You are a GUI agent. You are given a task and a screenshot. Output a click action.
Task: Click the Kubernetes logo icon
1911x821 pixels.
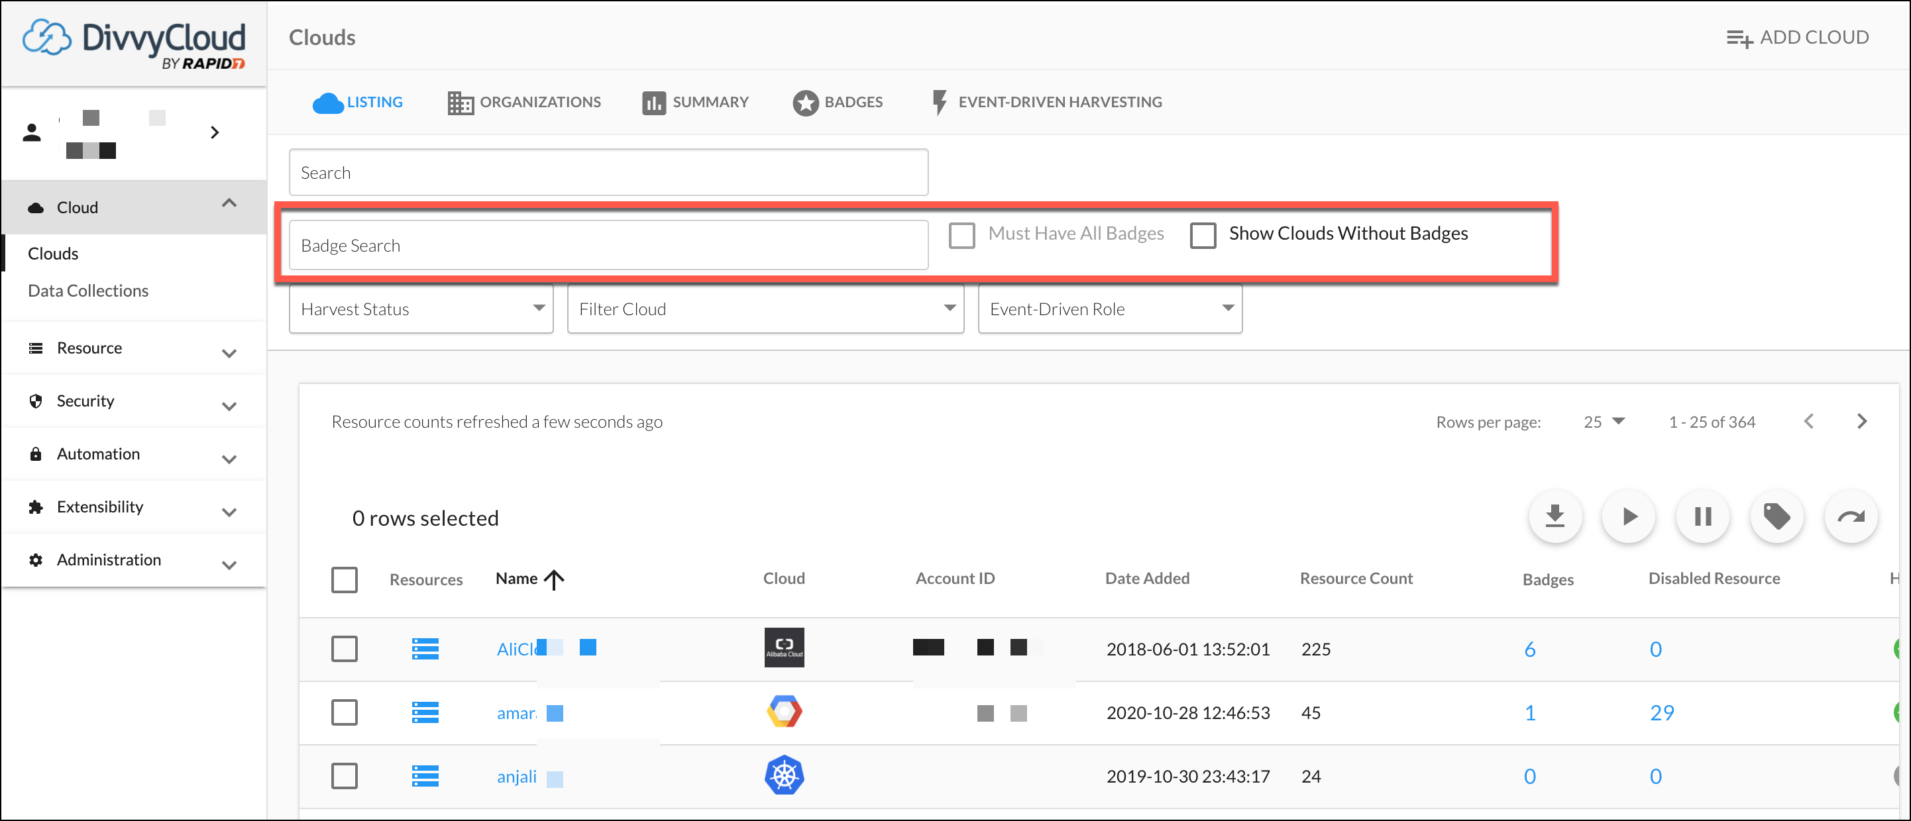click(x=784, y=776)
